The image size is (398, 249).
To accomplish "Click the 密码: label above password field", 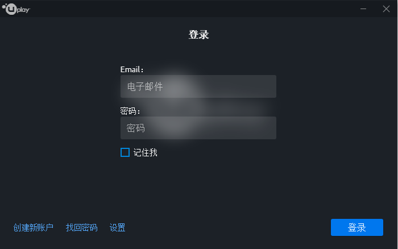I will [x=130, y=111].
